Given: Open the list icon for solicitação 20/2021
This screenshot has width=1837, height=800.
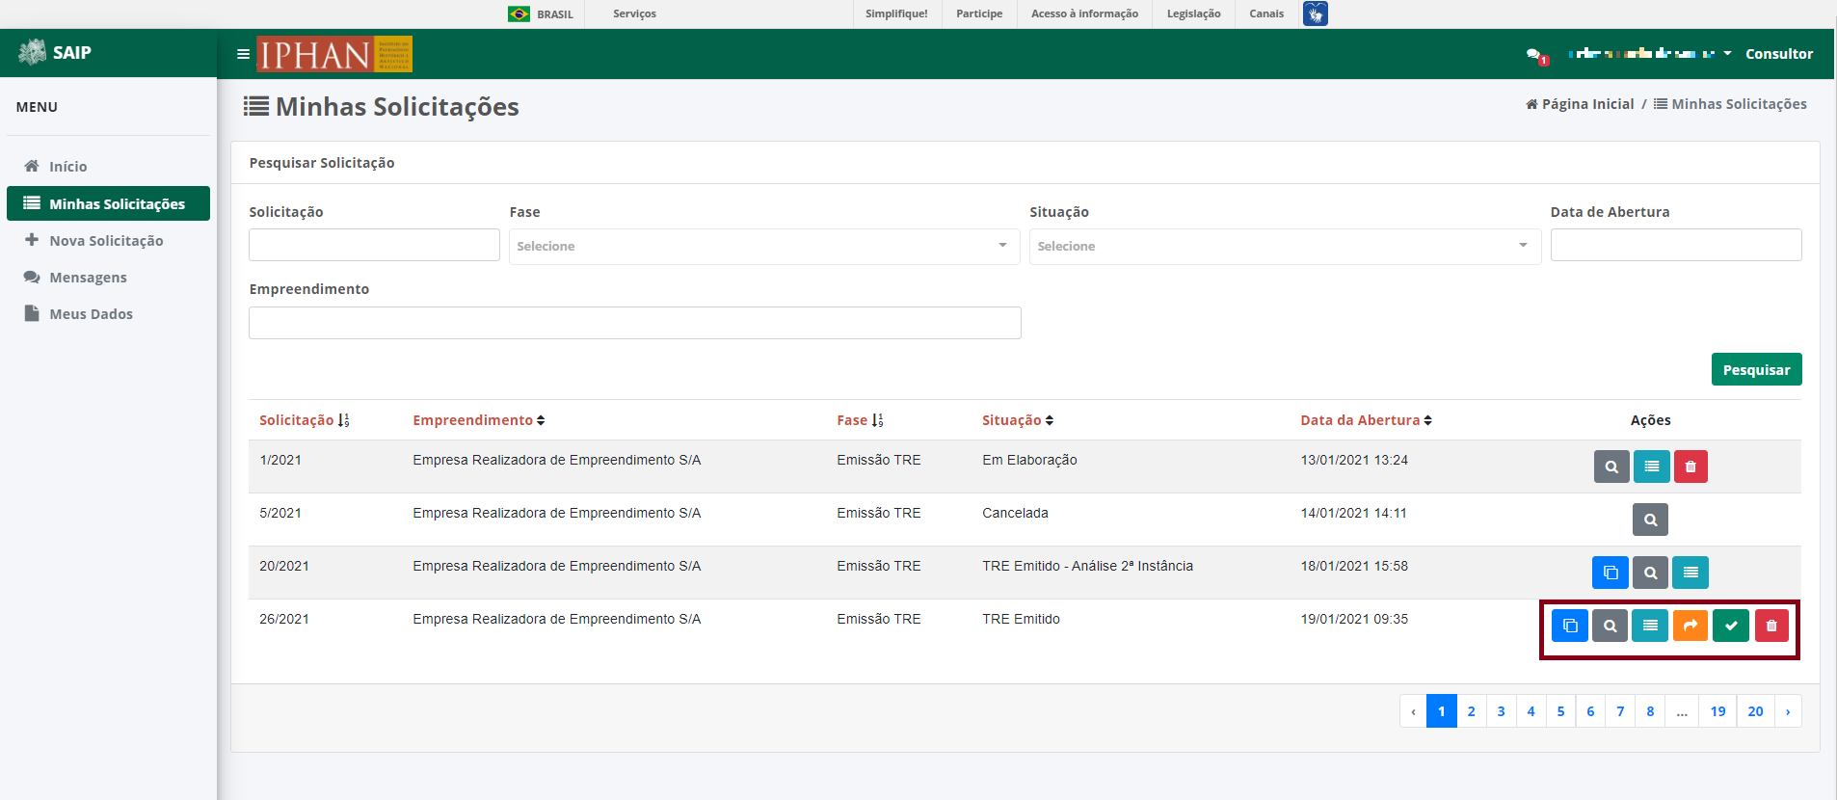Looking at the screenshot, I should [1691, 573].
